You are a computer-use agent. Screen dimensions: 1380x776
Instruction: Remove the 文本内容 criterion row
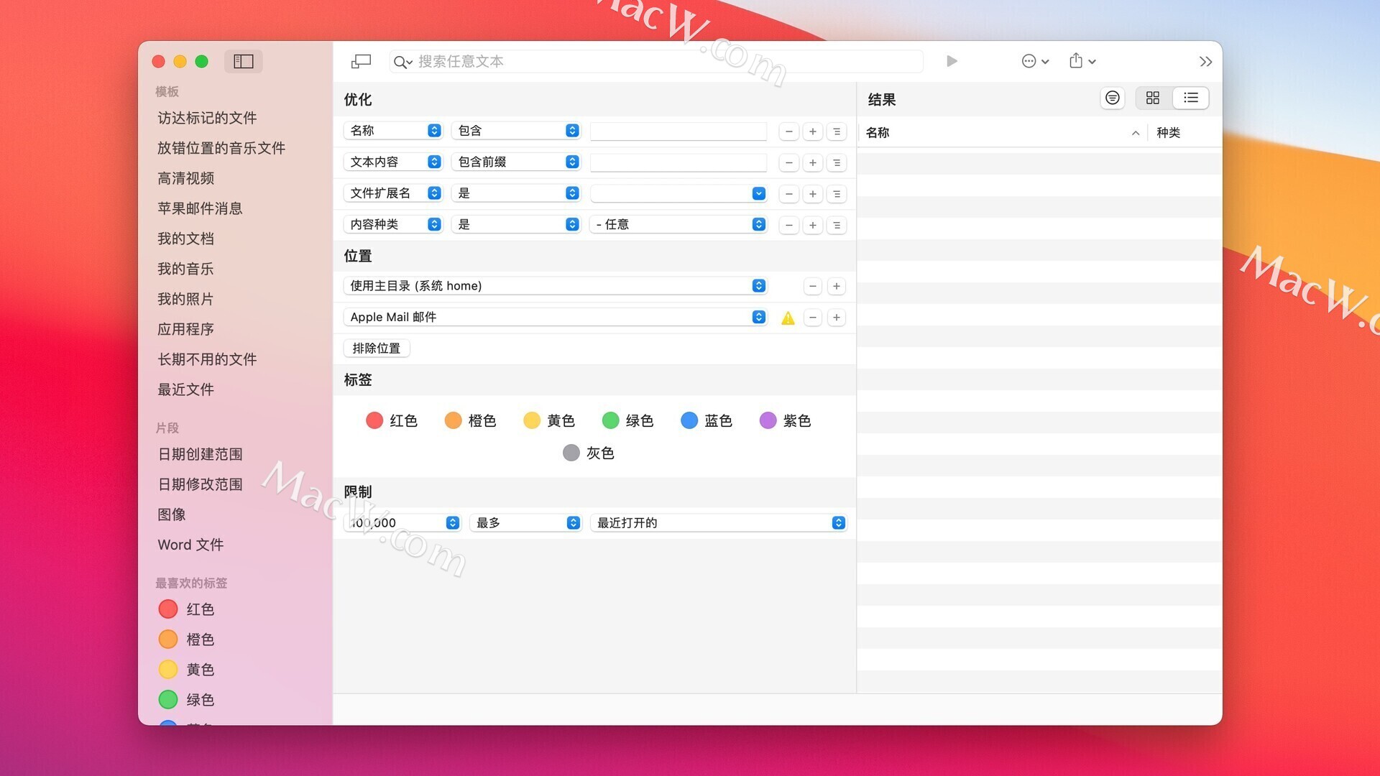click(x=789, y=162)
